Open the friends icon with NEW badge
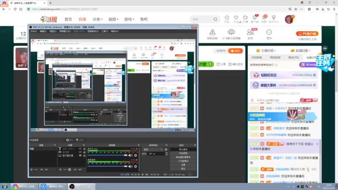Viewport: 338px width, 190px height. click(x=250, y=33)
